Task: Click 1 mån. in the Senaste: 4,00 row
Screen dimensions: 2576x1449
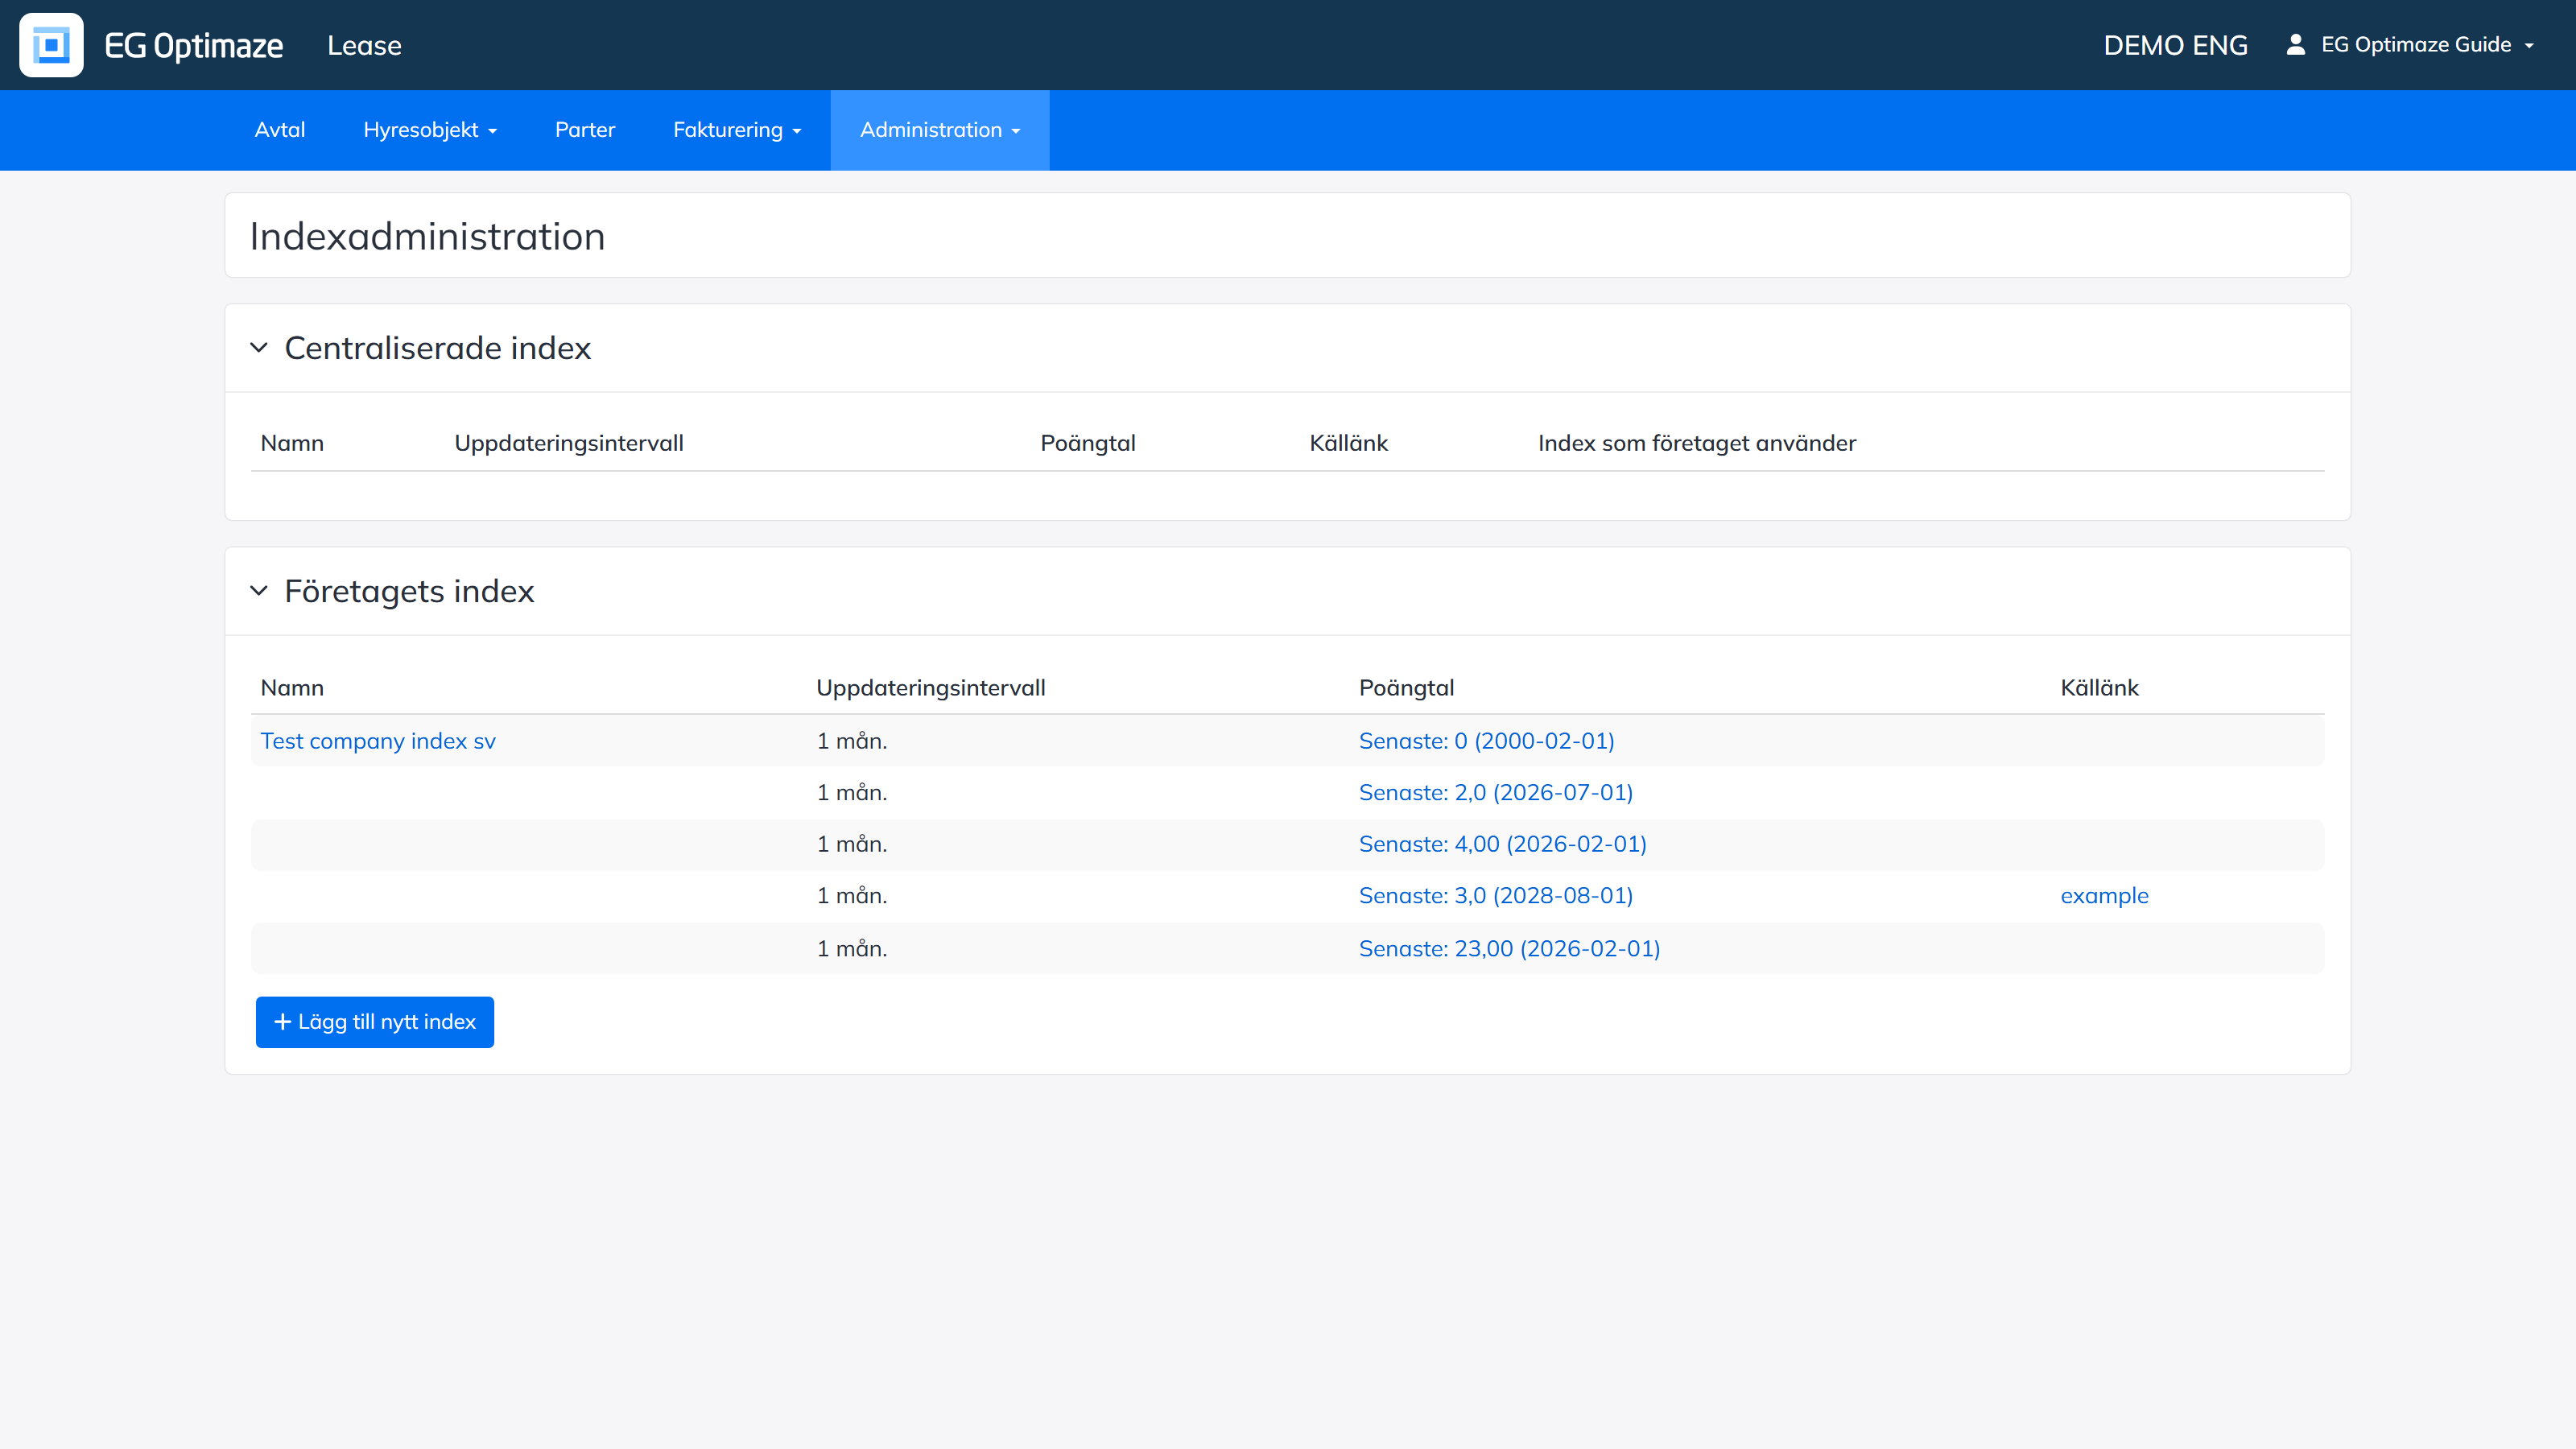Action: coord(852,844)
